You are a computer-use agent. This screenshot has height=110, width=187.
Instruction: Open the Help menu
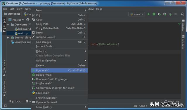point(99,9)
